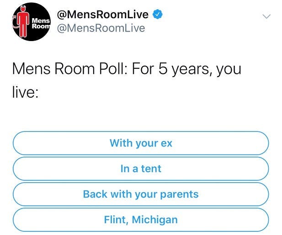Pick "Flint, Michigan" in the poll

[141, 219]
